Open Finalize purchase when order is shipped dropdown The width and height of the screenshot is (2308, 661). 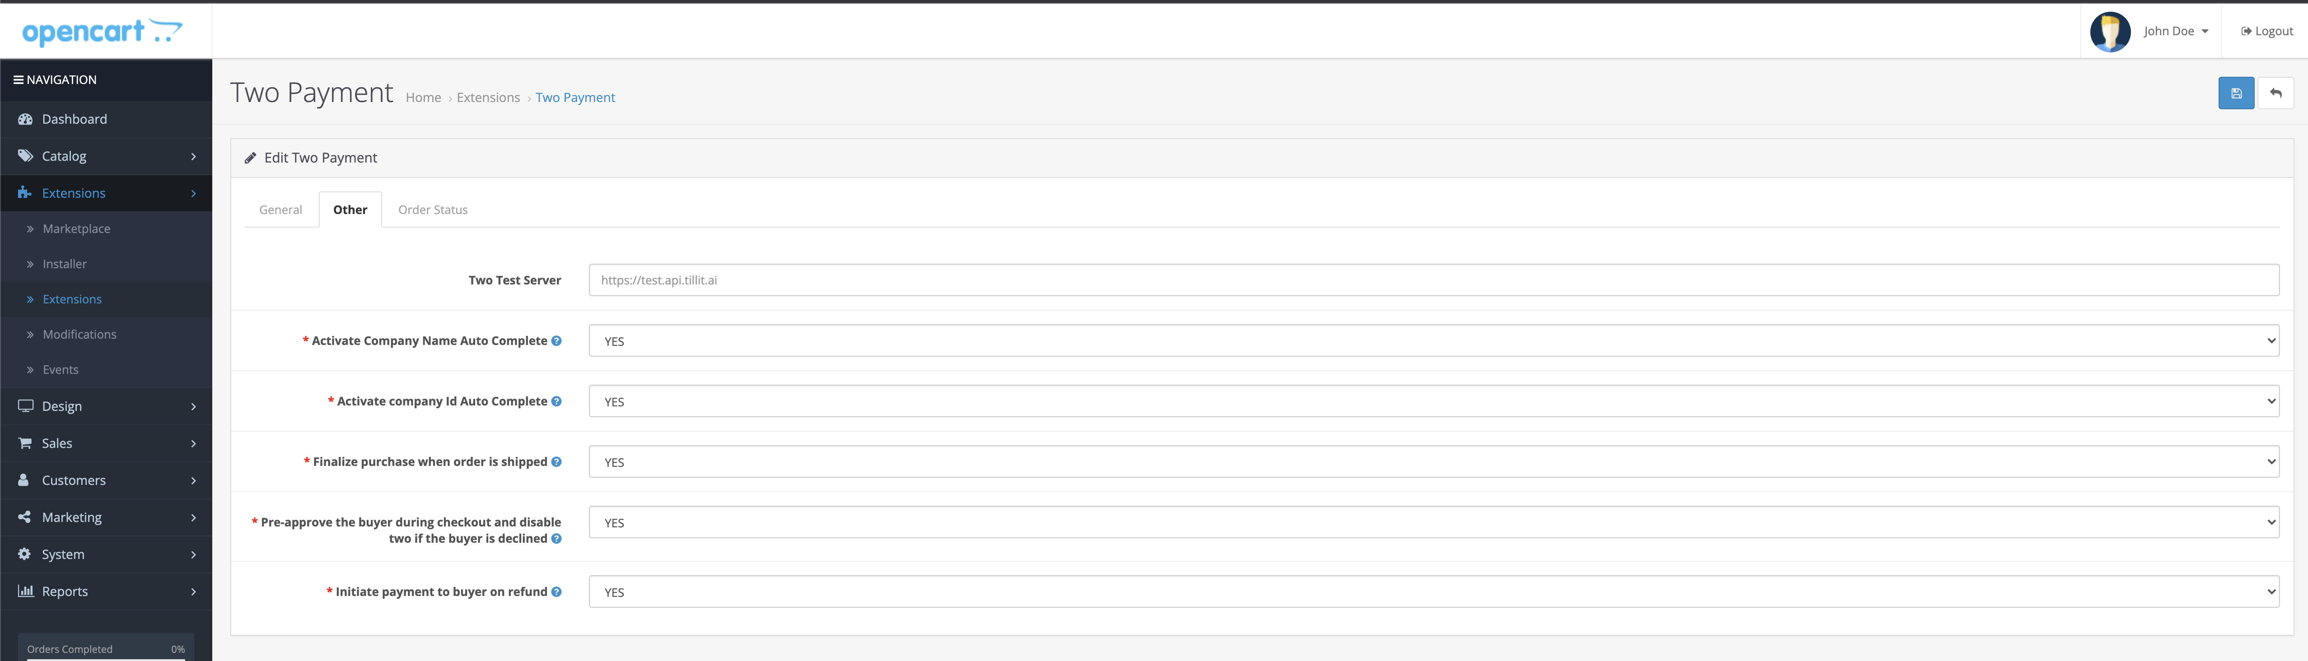click(x=1434, y=461)
